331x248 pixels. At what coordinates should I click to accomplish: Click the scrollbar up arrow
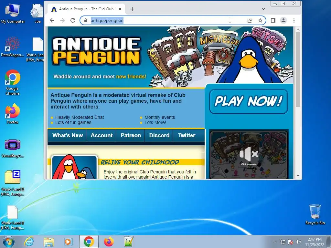(298, 29)
